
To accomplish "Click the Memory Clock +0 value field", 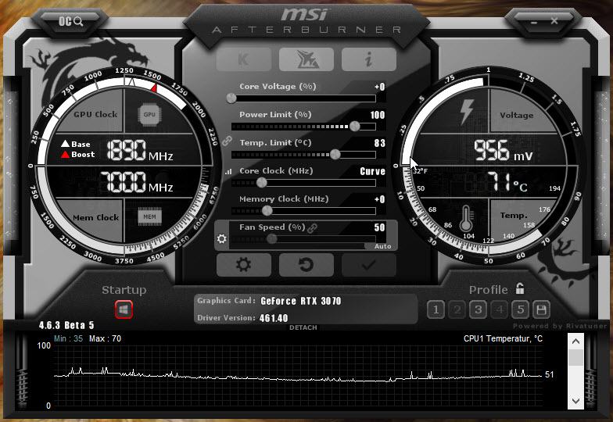I will click(x=380, y=199).
